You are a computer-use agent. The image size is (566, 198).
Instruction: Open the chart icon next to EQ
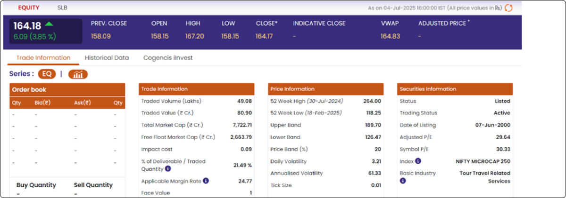pos(78,74)
